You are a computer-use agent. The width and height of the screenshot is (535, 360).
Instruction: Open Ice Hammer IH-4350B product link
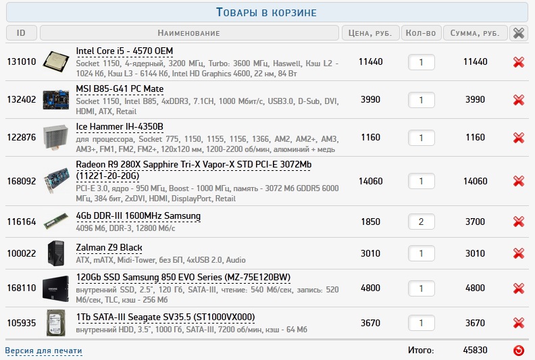[120, 127]
